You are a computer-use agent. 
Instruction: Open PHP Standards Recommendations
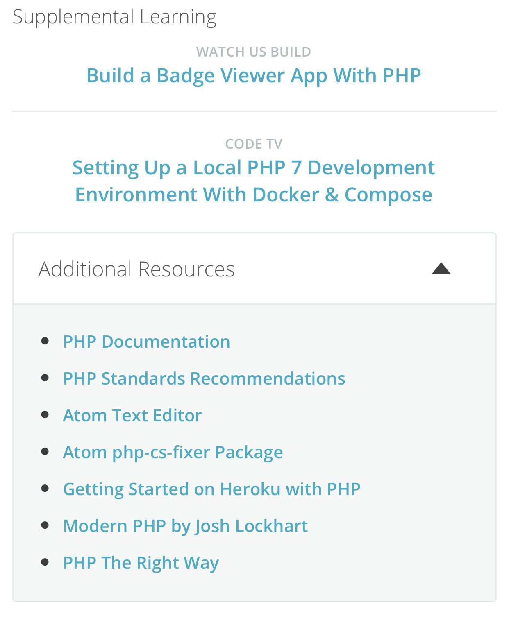click(204, 378)
